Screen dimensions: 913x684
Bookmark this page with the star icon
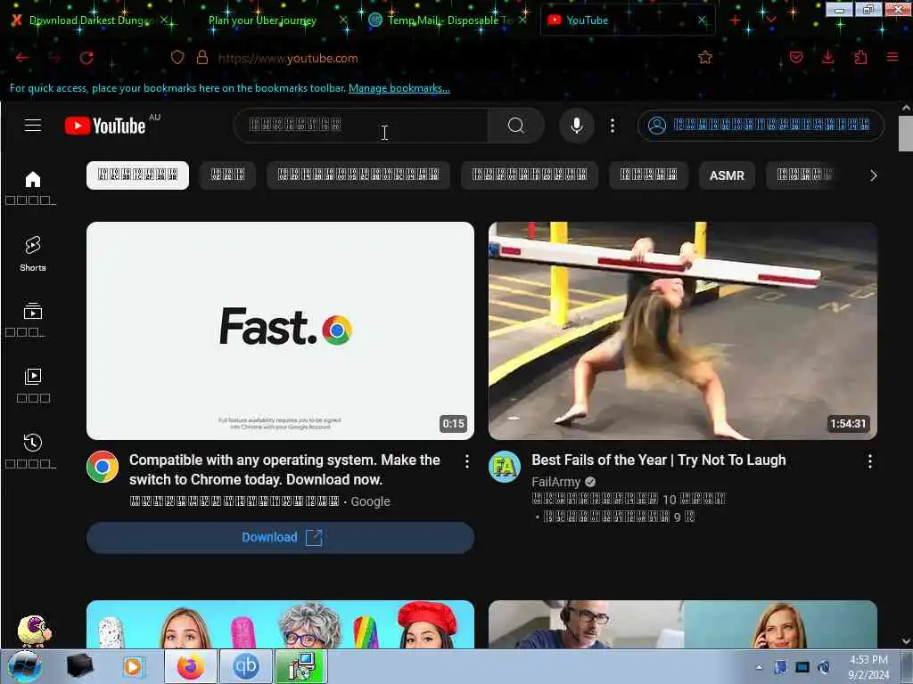click(x=705, y=57)
